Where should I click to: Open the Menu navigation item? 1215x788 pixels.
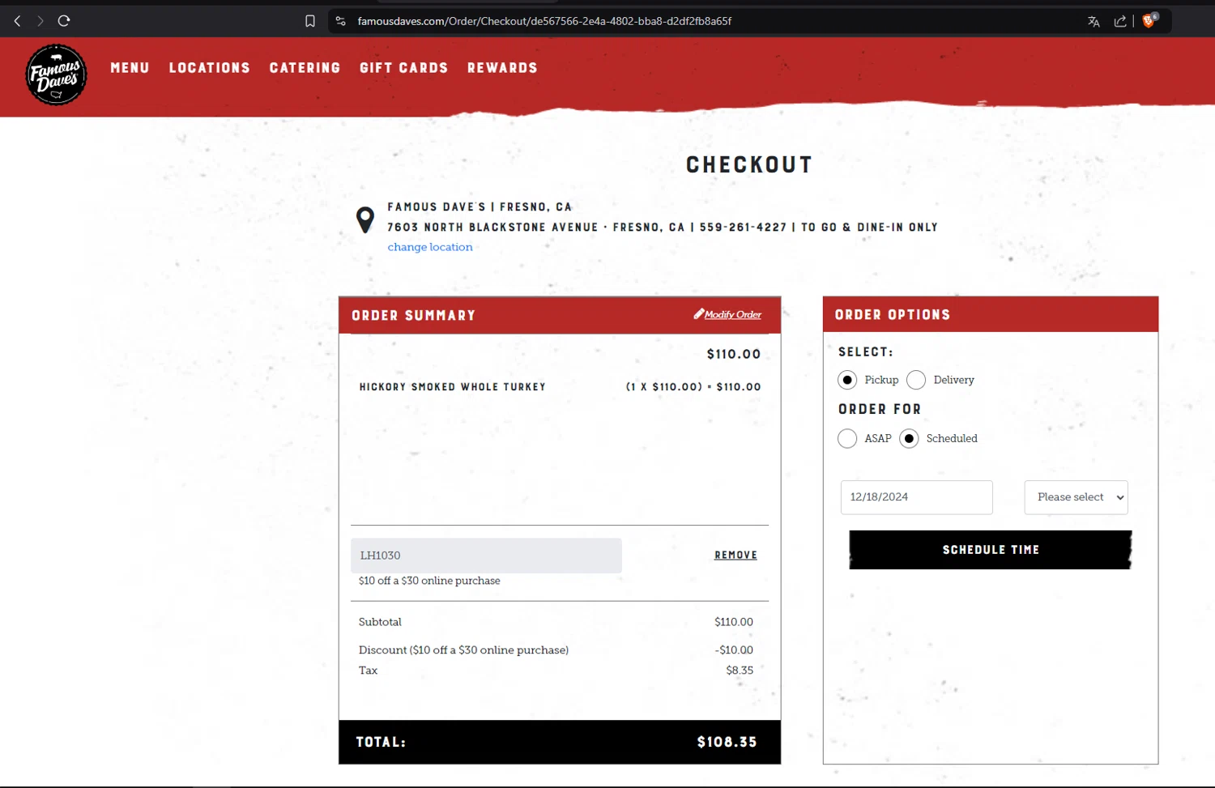click(130, 68)
